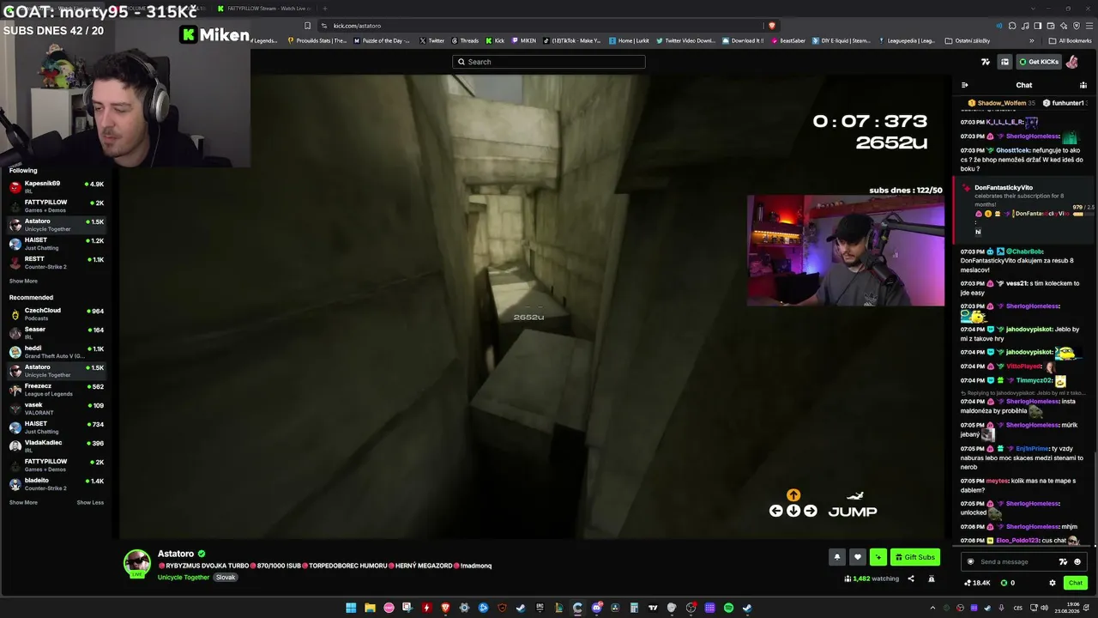Open Puzzle of the Day bookmark
Viewport: 1098px width, 618px height.
tap(383, 40)
